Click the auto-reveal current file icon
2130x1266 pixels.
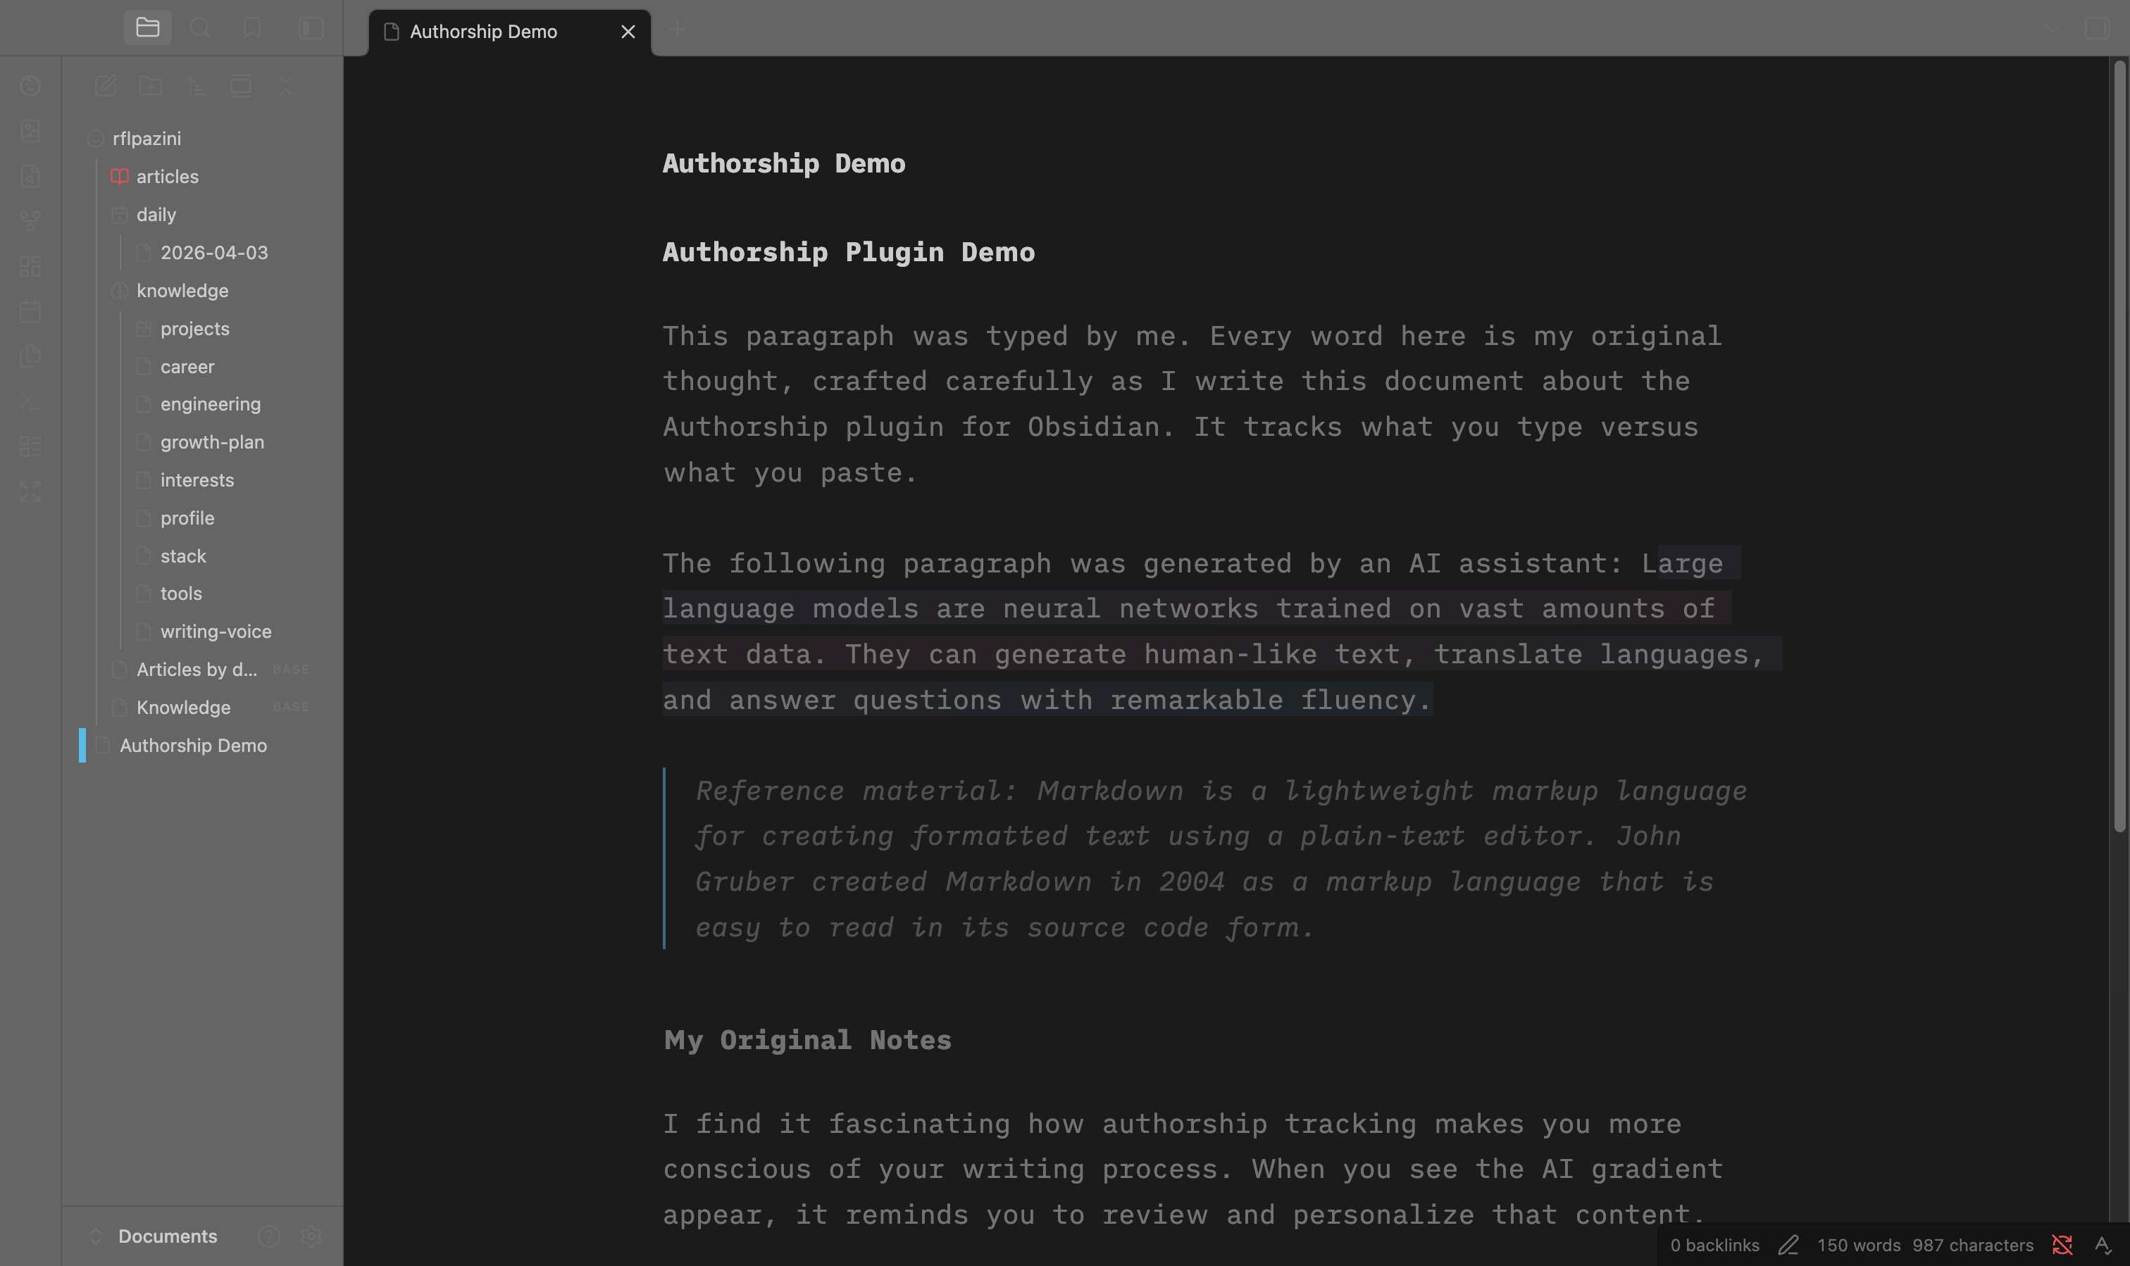241,86
